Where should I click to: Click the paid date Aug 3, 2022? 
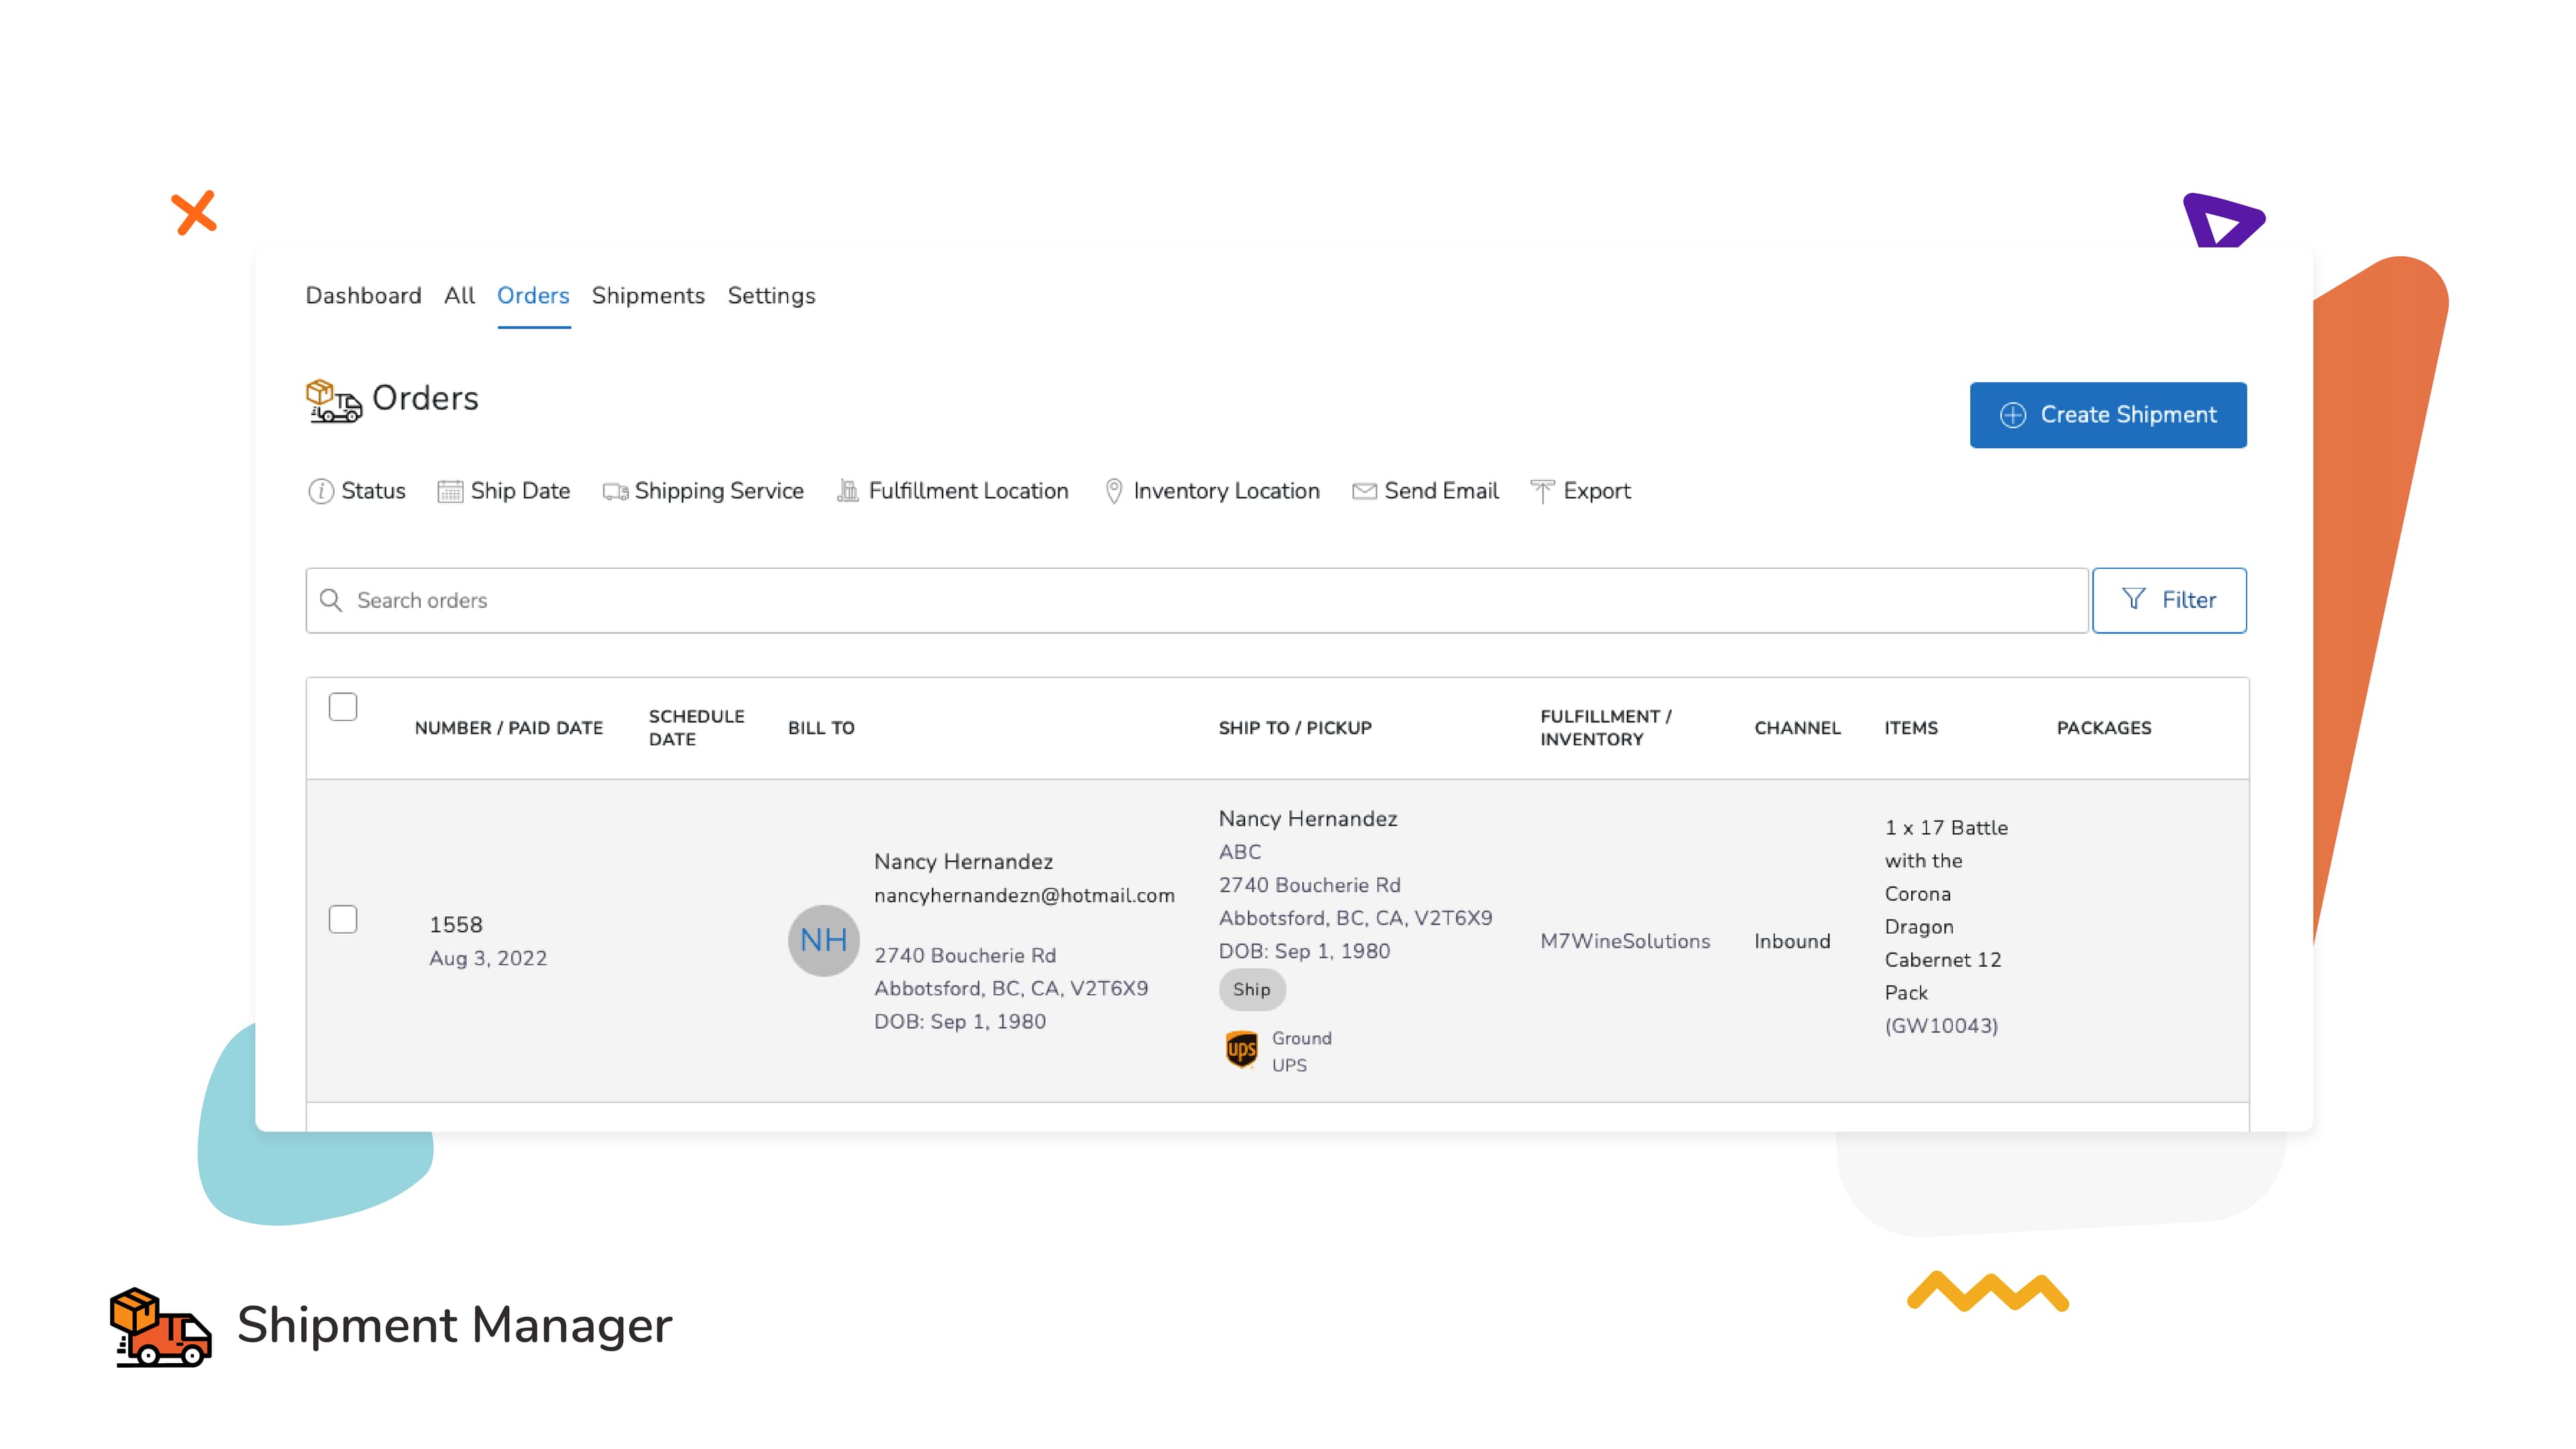(488, 958)
